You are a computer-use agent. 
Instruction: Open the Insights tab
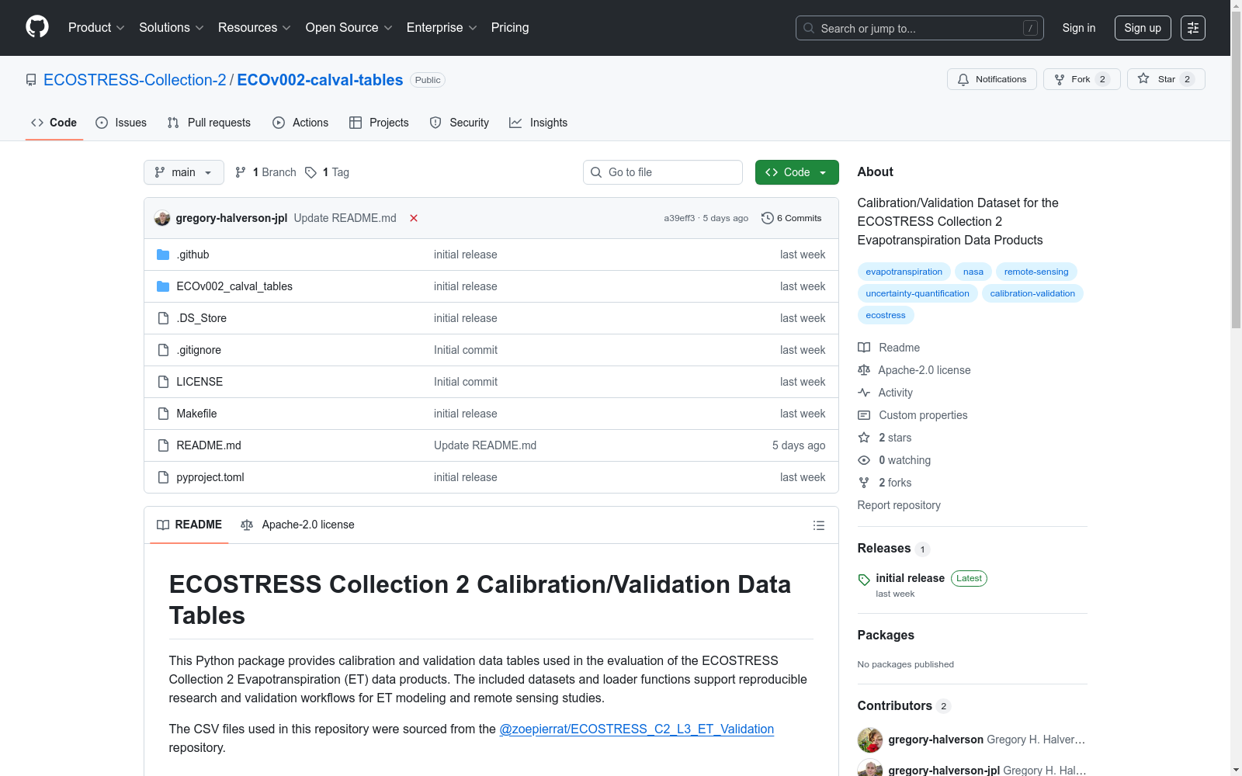pos(538,123)
